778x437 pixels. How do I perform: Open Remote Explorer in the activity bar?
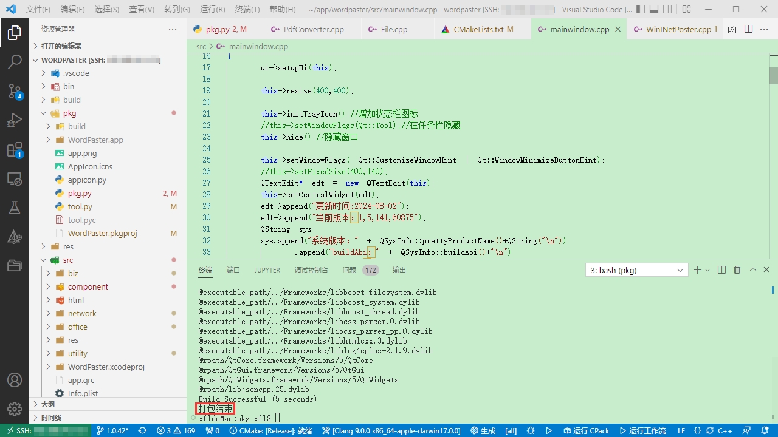click(15, 179)
